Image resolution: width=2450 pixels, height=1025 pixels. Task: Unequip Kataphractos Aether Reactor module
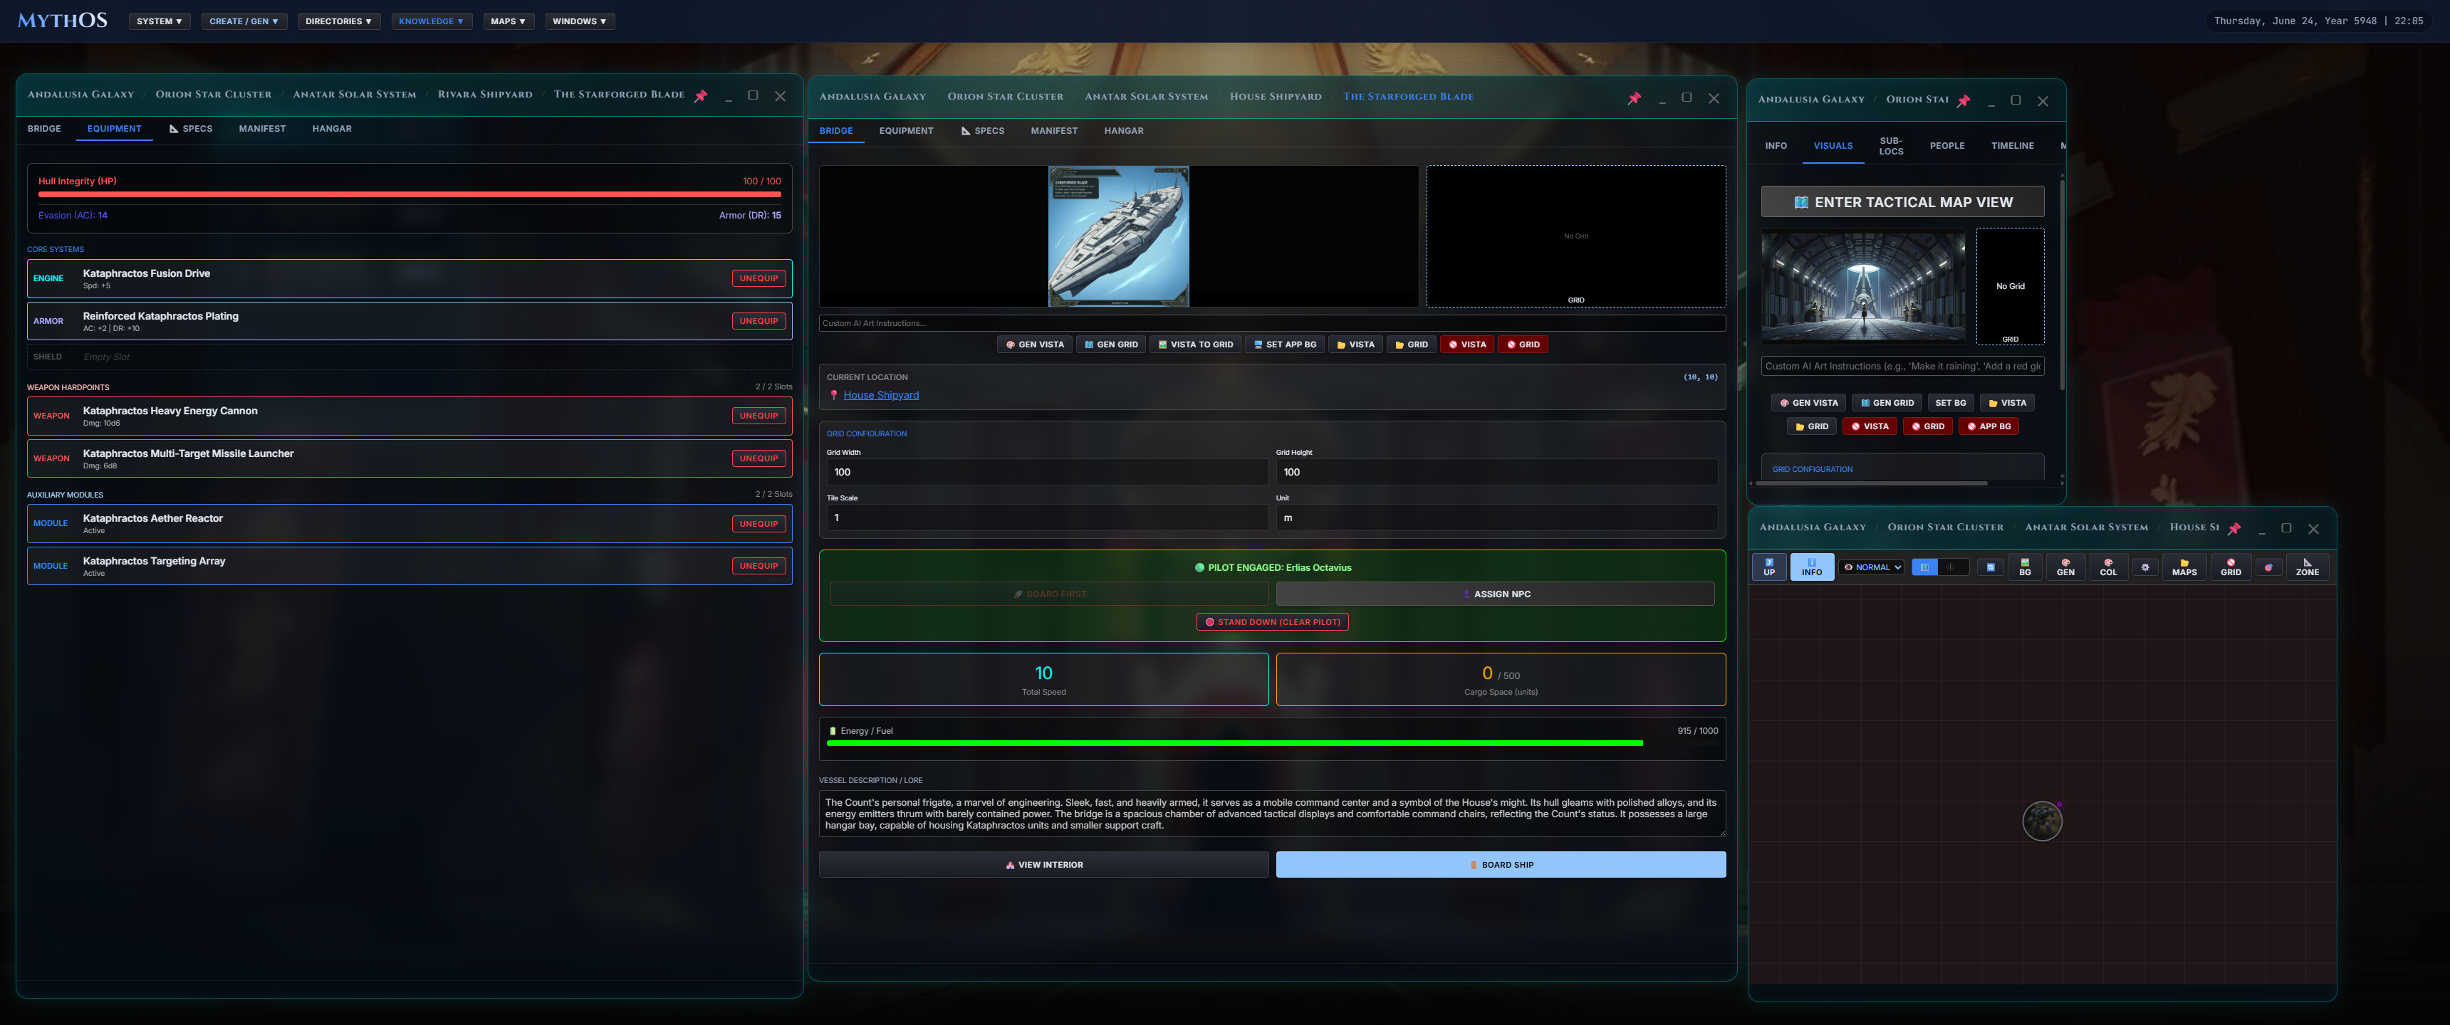point(759,524)
